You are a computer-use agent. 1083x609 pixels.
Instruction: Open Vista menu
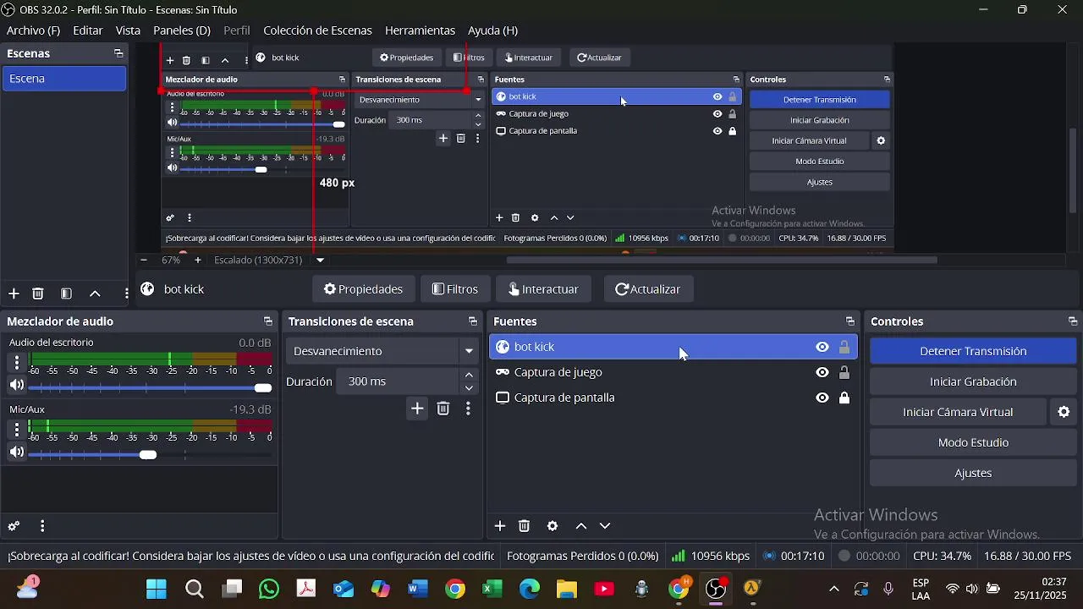(128, 30)
